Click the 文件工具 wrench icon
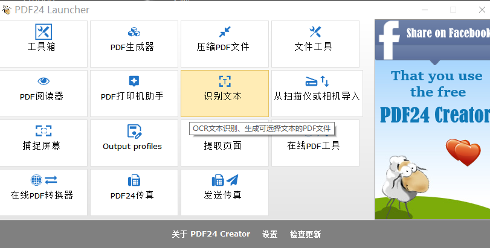Viewport: 490px width, 248px height. point(315,32)
